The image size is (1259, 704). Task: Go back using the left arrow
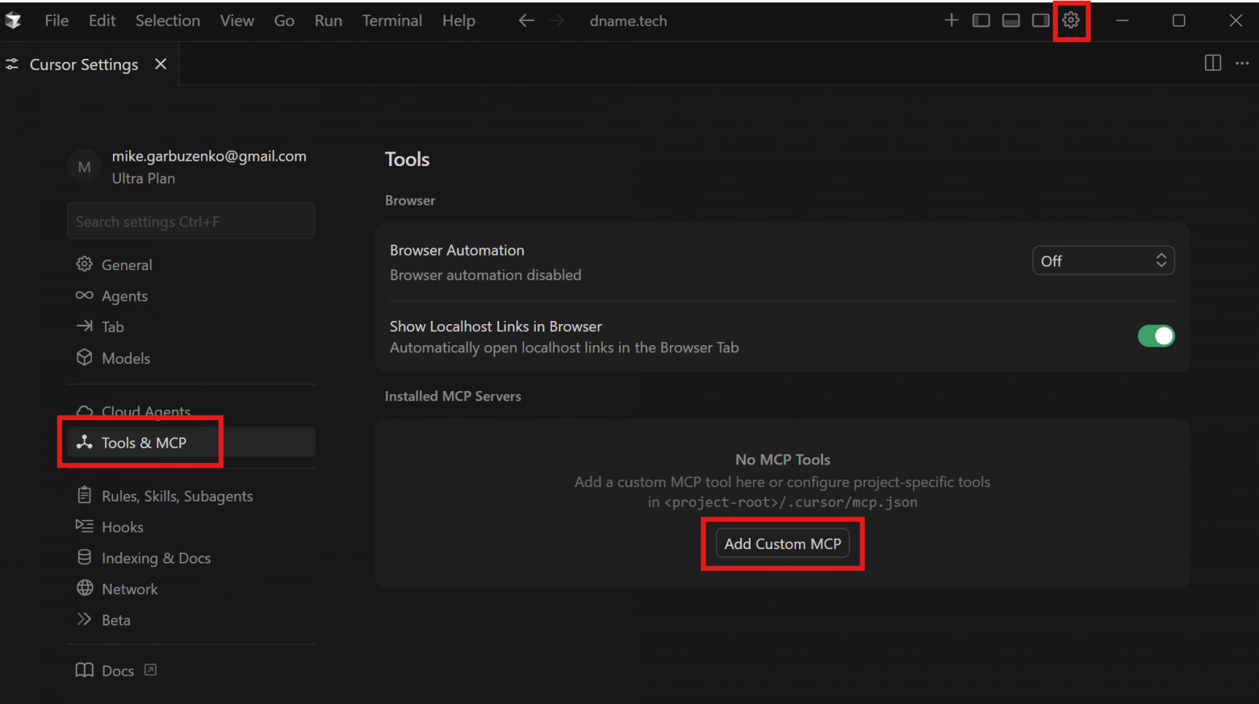526,21
